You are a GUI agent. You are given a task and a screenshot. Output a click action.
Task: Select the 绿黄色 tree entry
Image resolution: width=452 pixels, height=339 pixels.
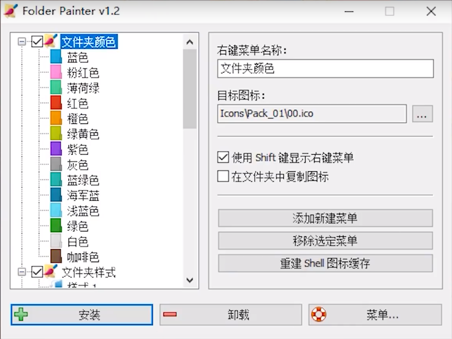[x=83, y=134]
